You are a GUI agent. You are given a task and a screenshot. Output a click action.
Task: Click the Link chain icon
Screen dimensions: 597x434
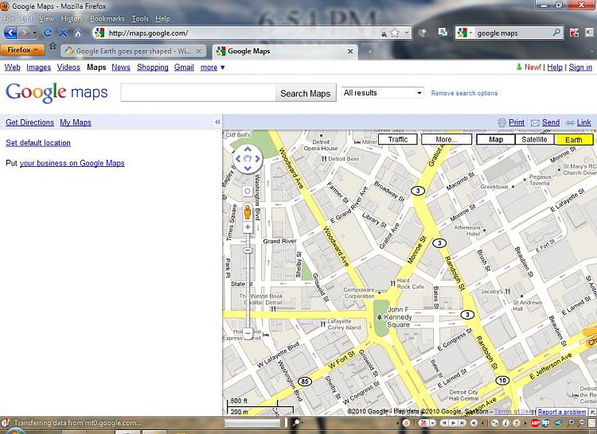pyautogui.click(x=570, y=122)
